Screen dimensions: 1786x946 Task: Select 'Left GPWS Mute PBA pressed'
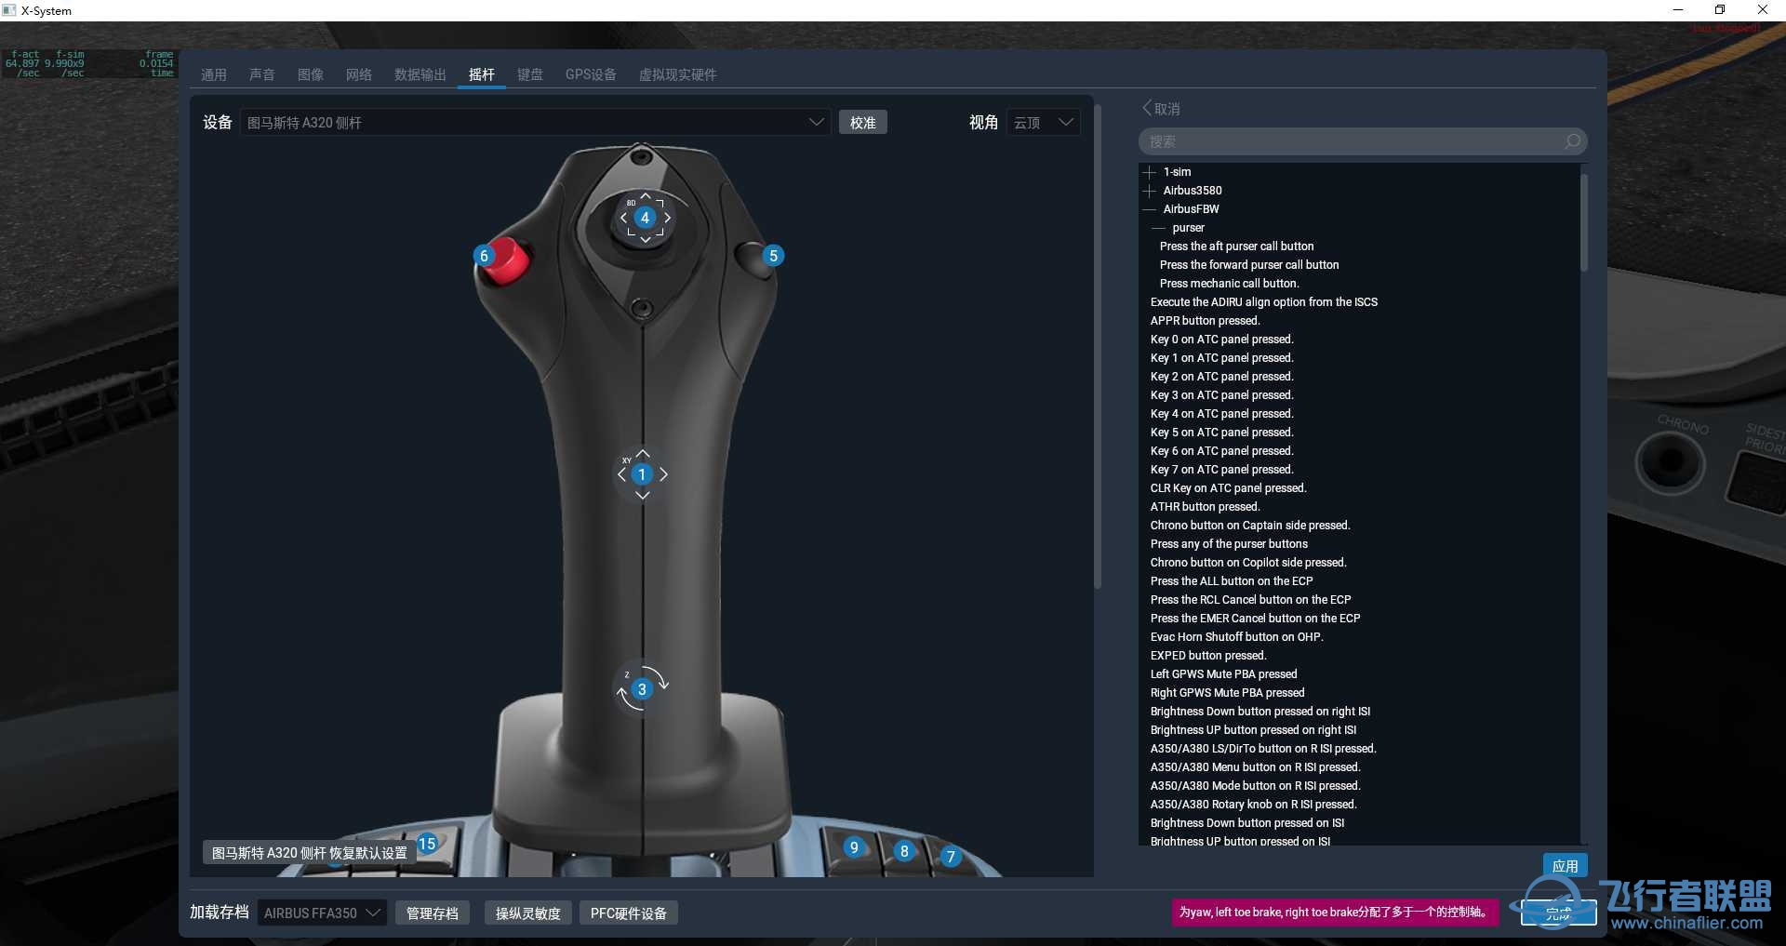point(1223,674)
